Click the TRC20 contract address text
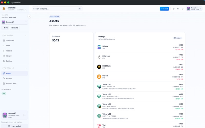 tap(115, 119)
